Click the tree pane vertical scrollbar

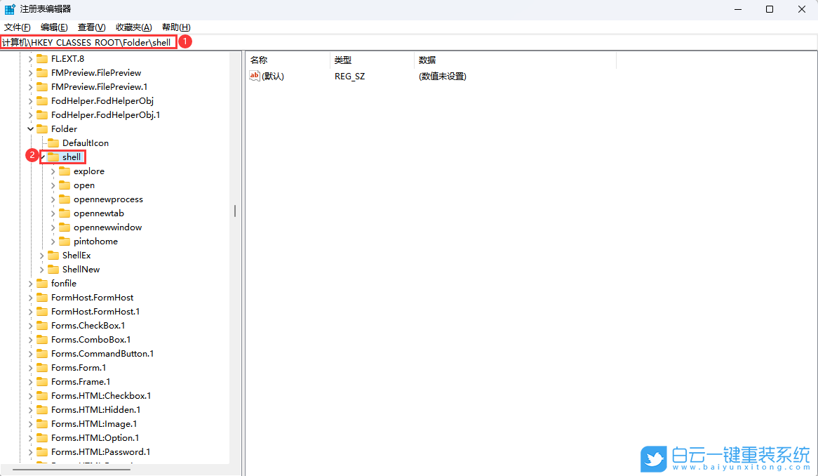click(234, 211)
